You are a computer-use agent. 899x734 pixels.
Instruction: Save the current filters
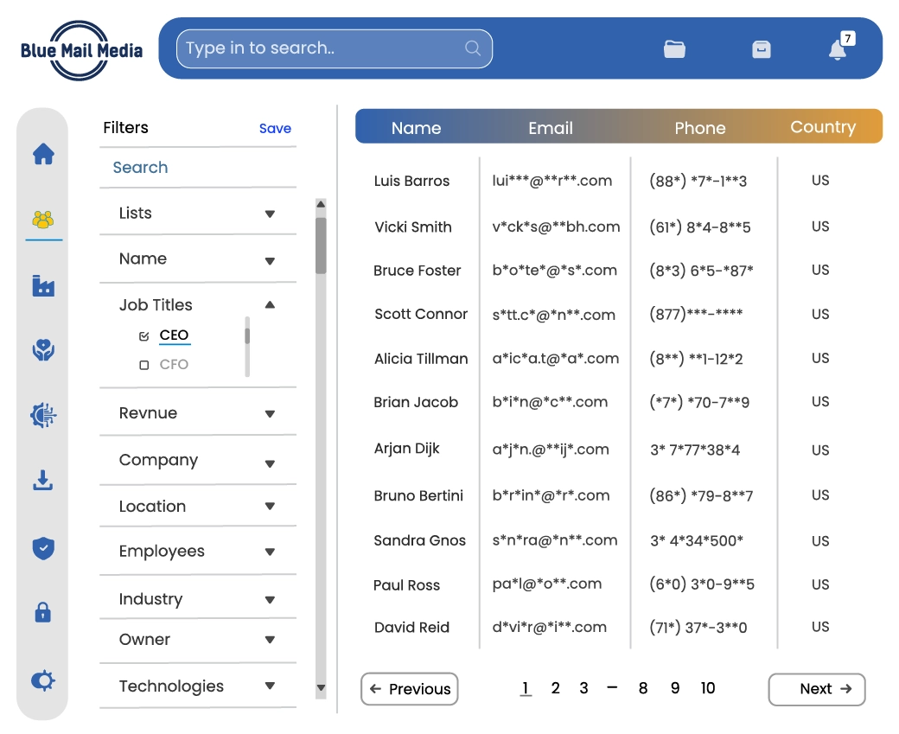275,129
